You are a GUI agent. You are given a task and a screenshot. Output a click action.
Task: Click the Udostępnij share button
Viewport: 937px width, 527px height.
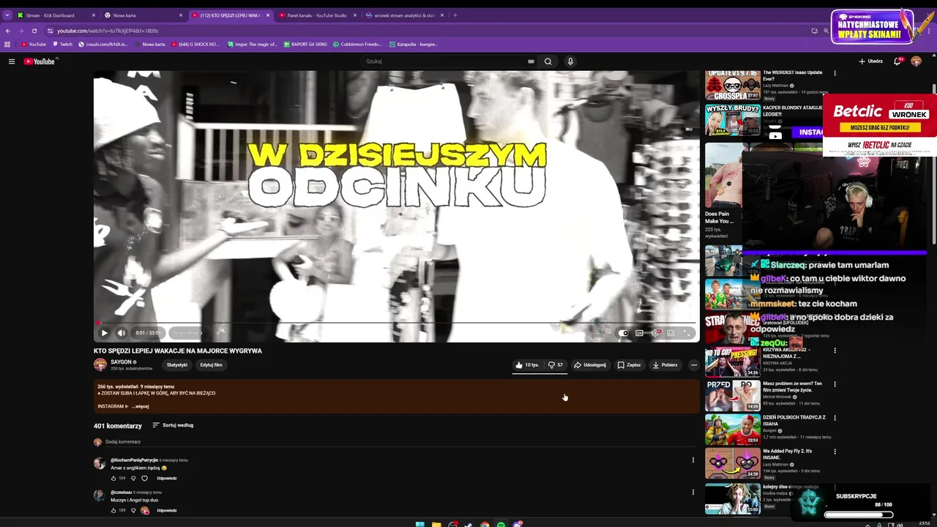590,365
